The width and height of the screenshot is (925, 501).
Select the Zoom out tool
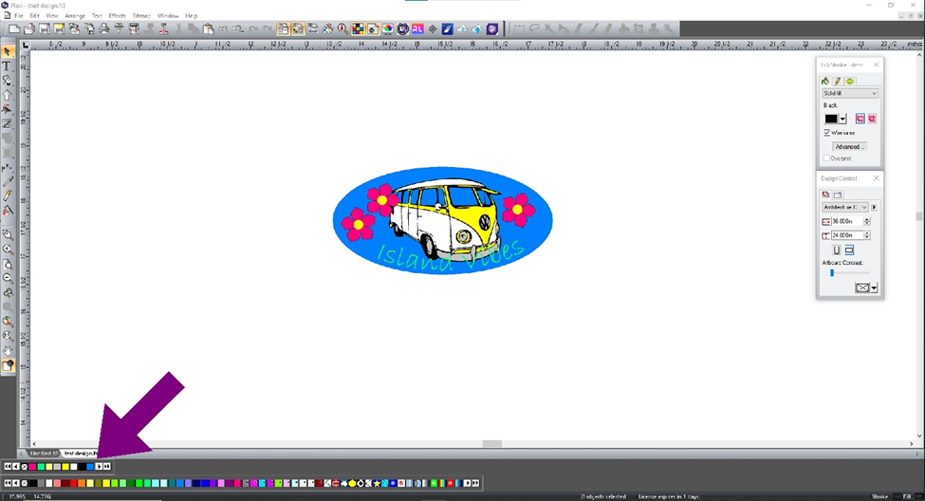[8, 278]
